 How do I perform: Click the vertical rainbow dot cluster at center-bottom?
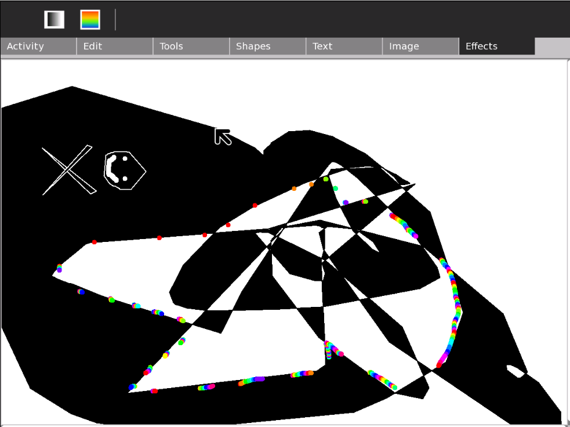coord(329,350)
